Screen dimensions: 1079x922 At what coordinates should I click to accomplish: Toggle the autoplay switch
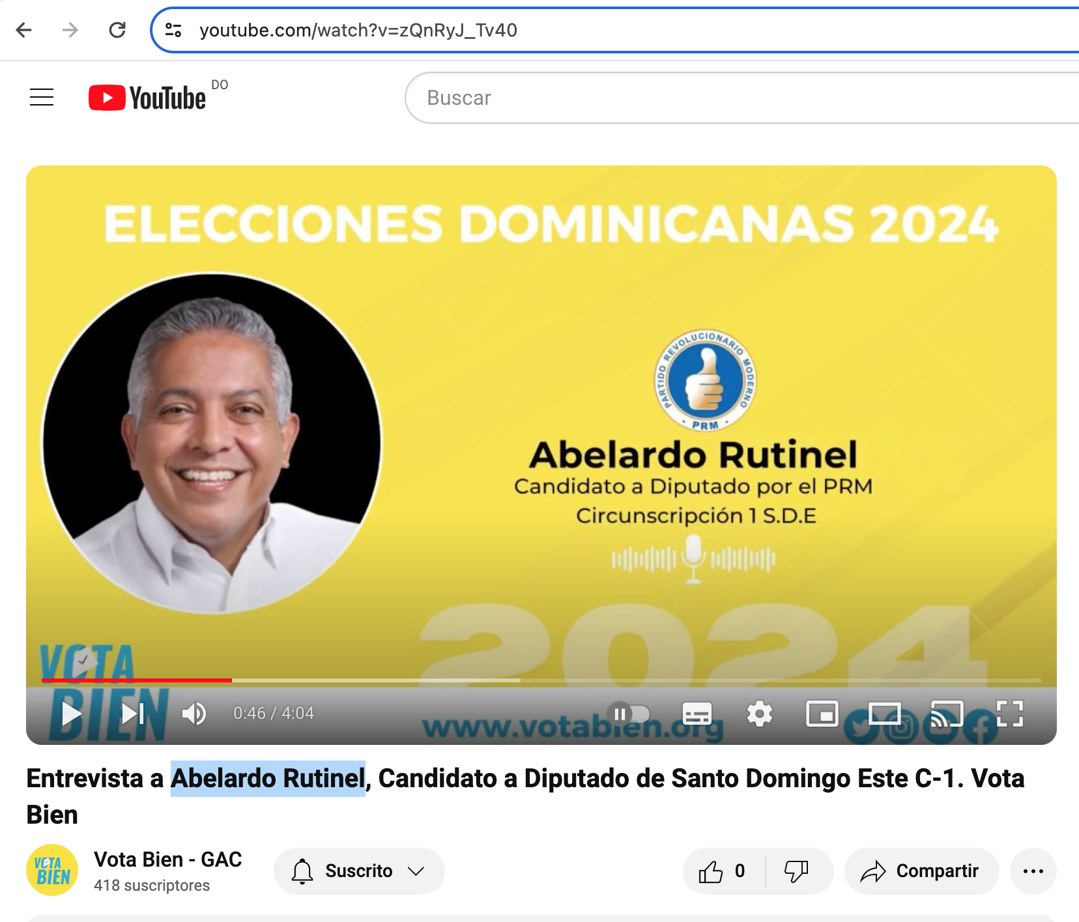pos(629,714)
